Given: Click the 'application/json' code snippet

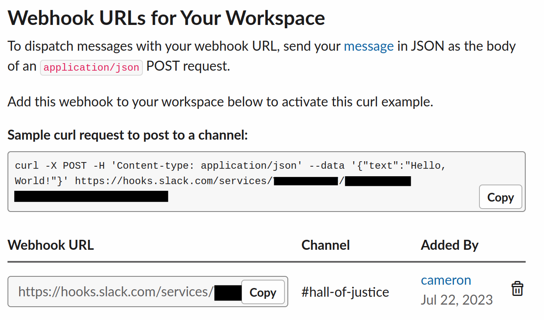Looking at the screenshot, I should (92, 67).
